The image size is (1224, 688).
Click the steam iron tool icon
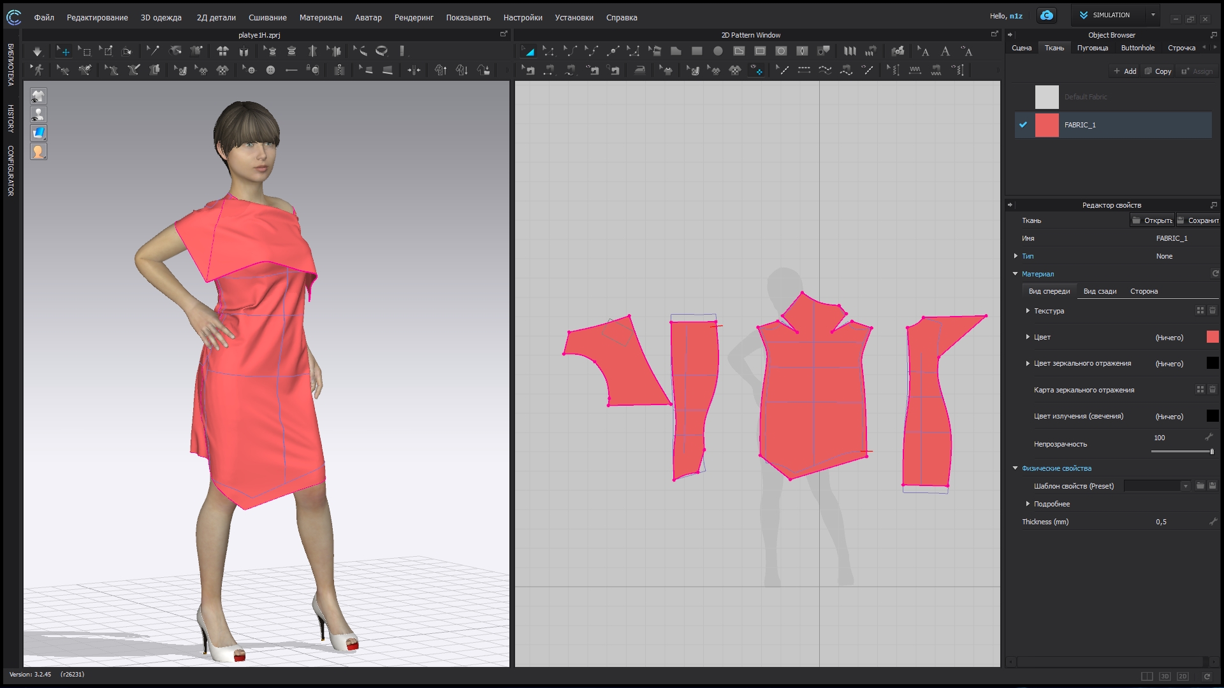tap(639, 70)
